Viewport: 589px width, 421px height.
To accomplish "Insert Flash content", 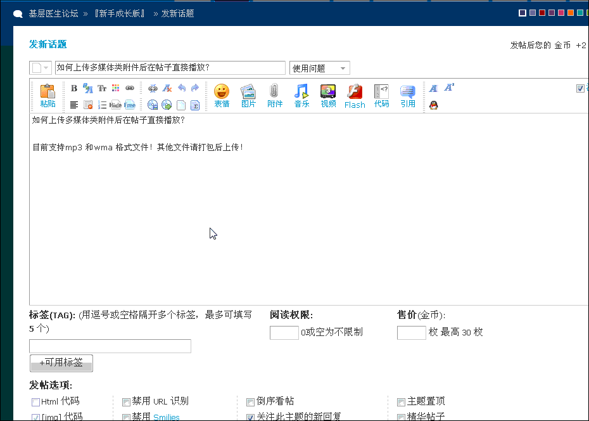I will click(x=355, y=95).
